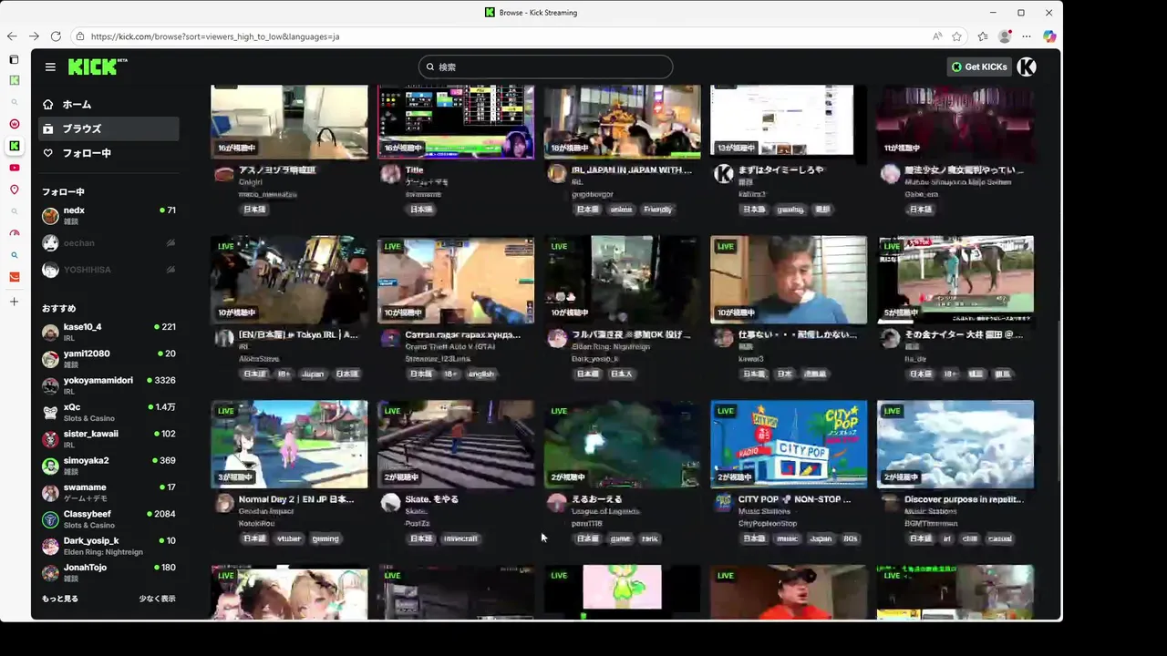This screenshot has width=1167, height=656.
Task: Open the browser read aloud icon
Action: click(x=937, y=36)
